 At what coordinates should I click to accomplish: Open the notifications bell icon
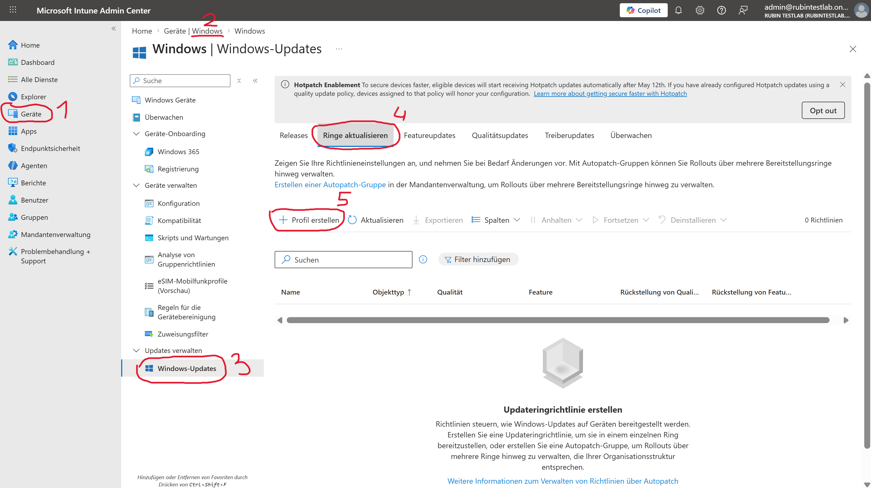(x=678, y=10)
